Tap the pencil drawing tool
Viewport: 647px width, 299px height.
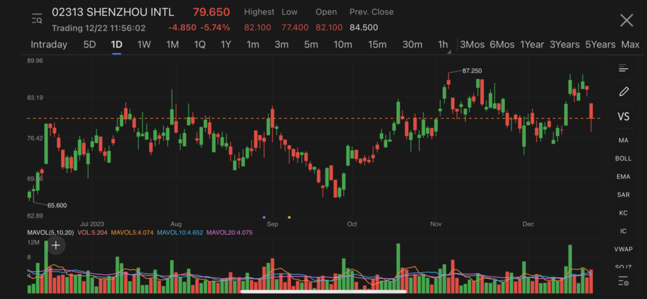(x=624, y=92)
